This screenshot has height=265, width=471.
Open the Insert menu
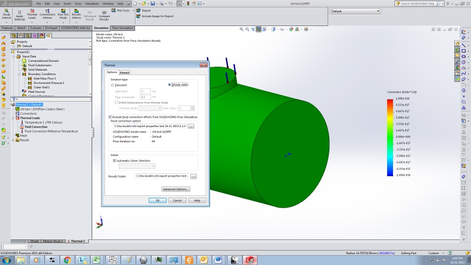(67, 3)
